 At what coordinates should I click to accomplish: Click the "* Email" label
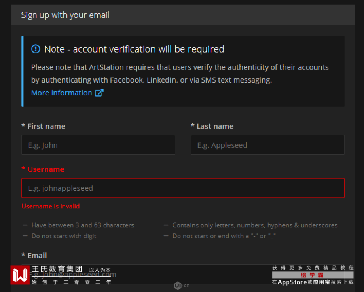pos(34,255)
